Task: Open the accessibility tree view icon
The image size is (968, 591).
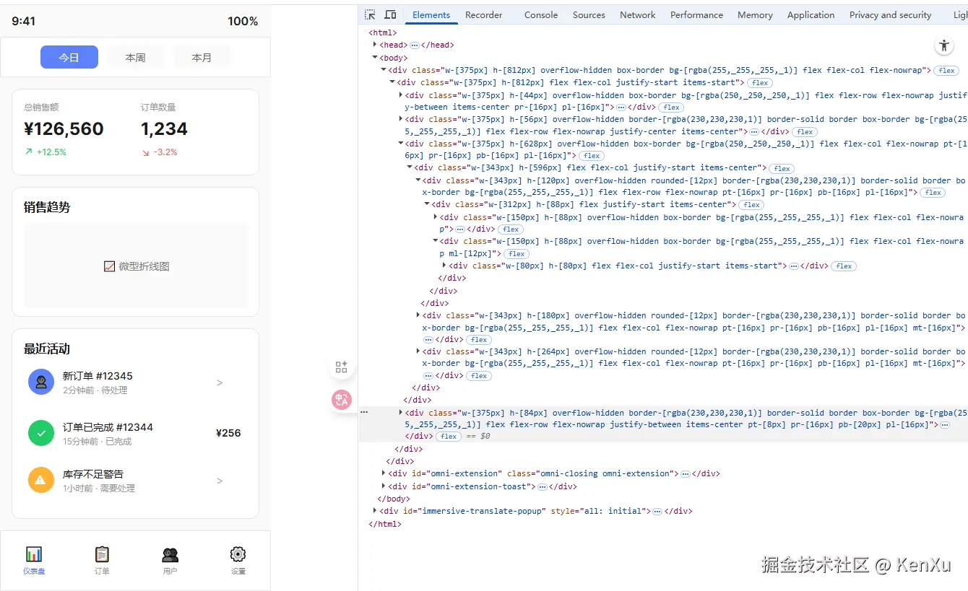Action: [x=943, y=45]
